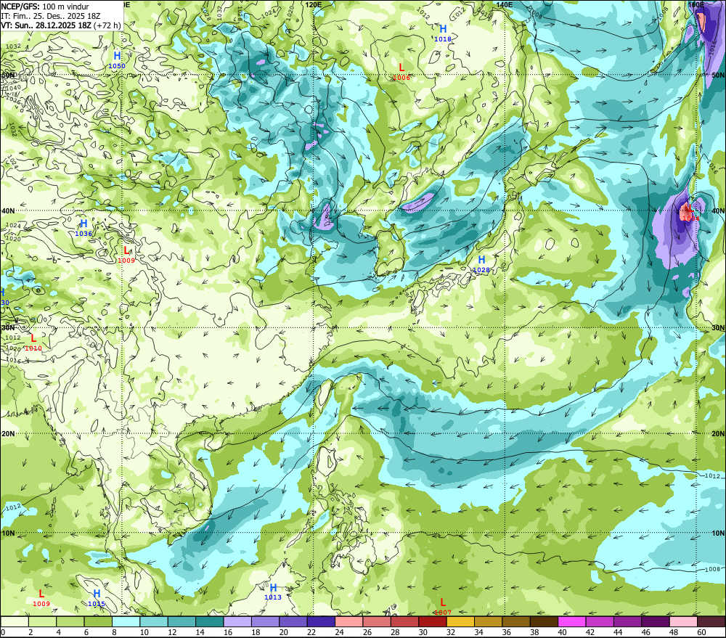Select the dark indigo 22–24 legend swatch
Image resolution: width=726 pixels, height=638 pixels.
pyautogui.click(x=322, y=621)
